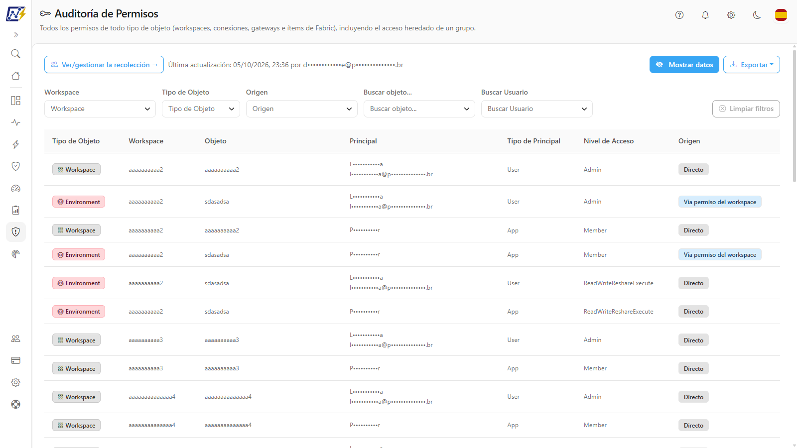This screenshot has height=448, width=797.
Task: Toggle dark mode moon icon
Action: [x=757, y=15]
